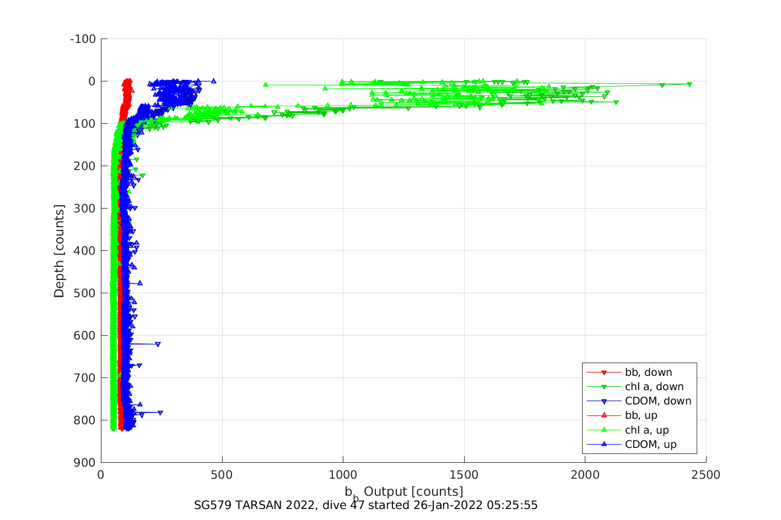Click the green down-triangle marker in legend

tap(604, 387)
